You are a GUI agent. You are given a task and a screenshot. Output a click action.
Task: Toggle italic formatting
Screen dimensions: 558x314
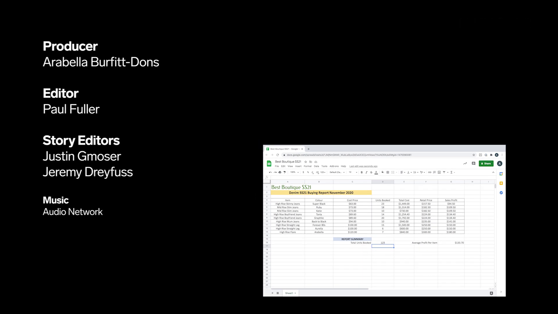coord(366,172)
